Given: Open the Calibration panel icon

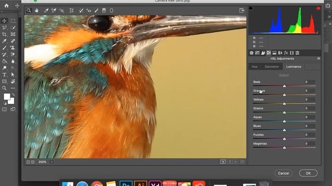Looking at the screenshot, I should (x=292, y=53).
